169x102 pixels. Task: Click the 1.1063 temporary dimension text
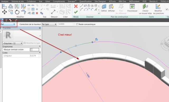[x=88, y=75]
